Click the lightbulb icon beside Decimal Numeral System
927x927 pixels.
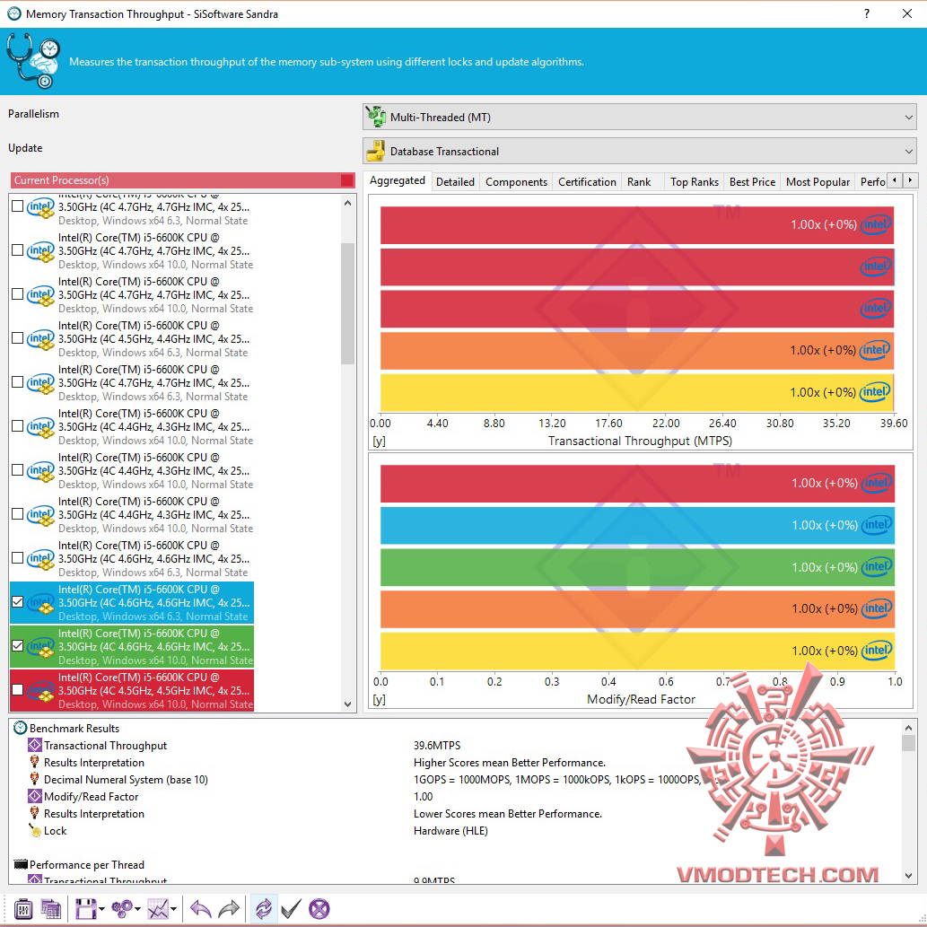pos(35,779)
